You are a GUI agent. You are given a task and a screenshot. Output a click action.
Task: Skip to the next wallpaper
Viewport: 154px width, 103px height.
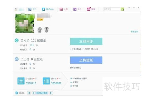tap(51, 93)
